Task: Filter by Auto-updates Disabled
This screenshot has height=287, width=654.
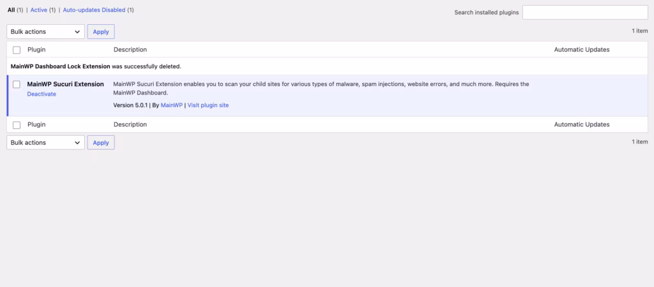Action: coord(95,10)
